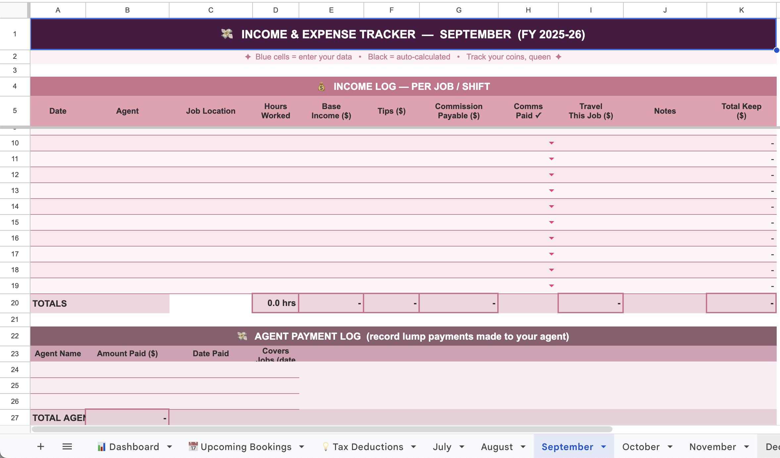Open the October tab menu arrow

[670, 447]
